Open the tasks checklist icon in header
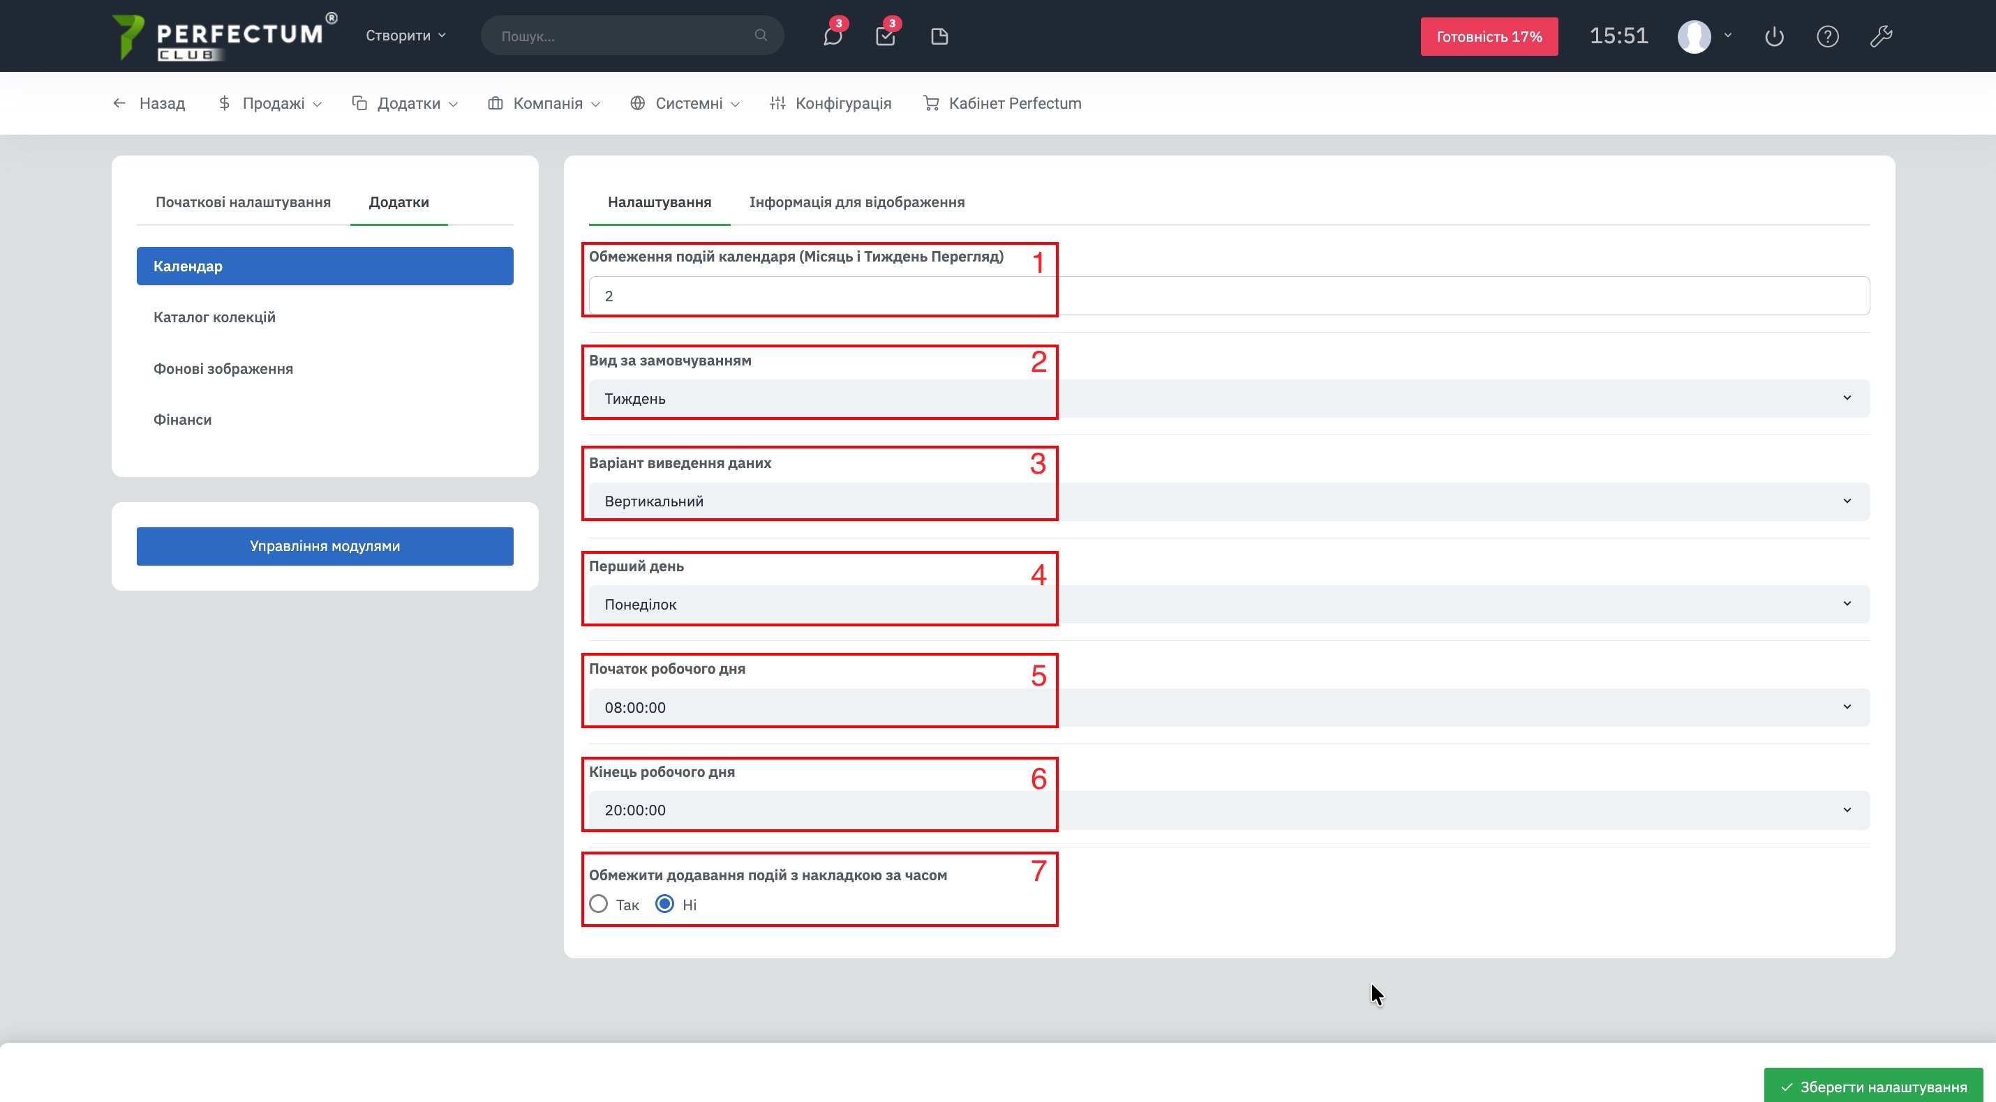This screenshot has height=1102, width=1996. (x=885, y=36)
